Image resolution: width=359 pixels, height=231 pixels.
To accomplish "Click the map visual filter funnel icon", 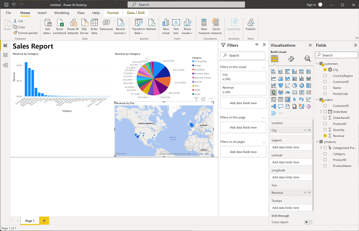I will tap(196, 99).
